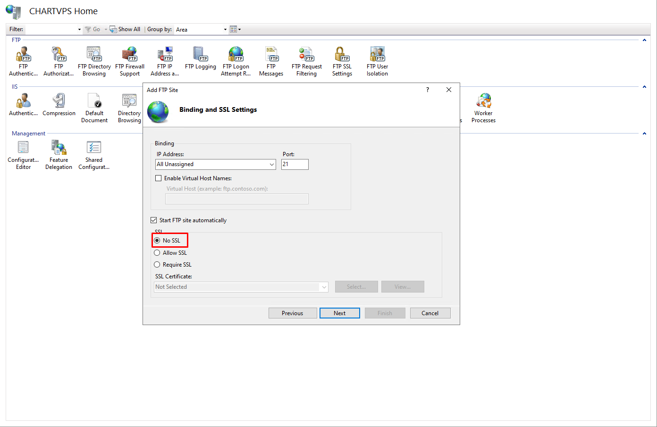657x427 pixels.
Task: Select the Allow SSL radio option
Action: point(157,253)
